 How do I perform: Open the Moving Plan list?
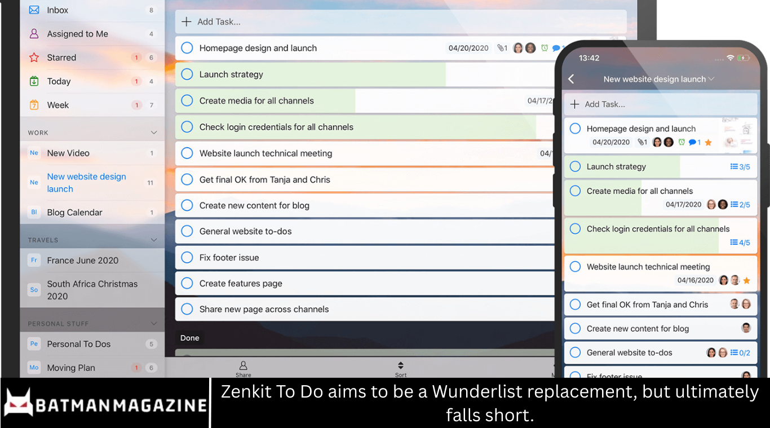[70, 368]
